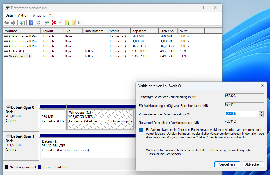Increase shrink amount with the up spinner arrow
This screenshot has height=175, width=270.
(262, 112)
